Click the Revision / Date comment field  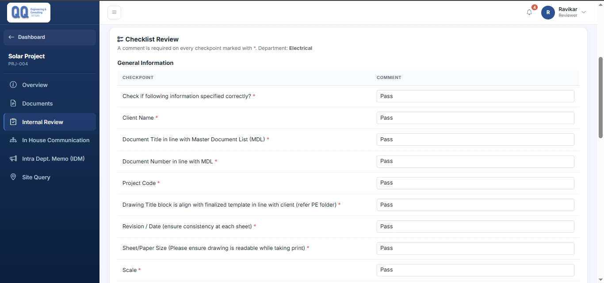click(475, 226)
